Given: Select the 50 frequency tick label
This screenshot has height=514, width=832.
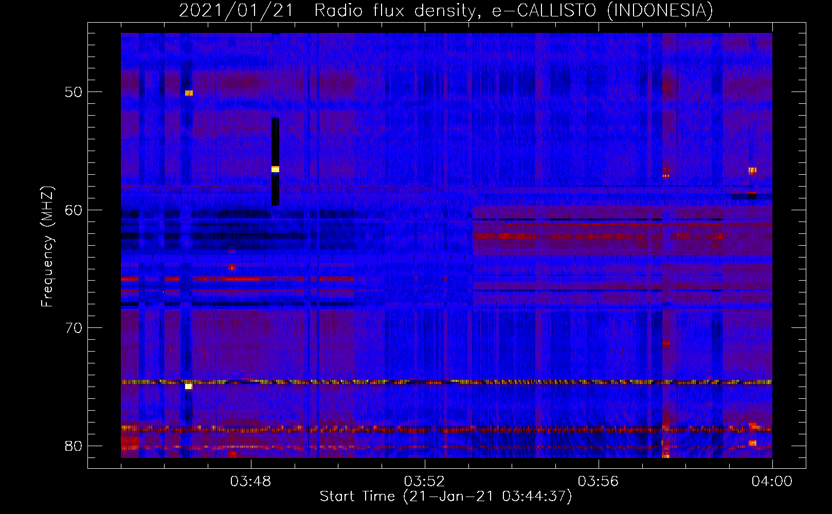Looking at the screenshot, I should (x=73, y=92).
